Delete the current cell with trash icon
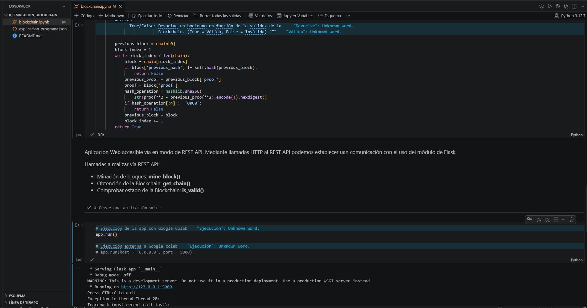 (x=571, y=220)
